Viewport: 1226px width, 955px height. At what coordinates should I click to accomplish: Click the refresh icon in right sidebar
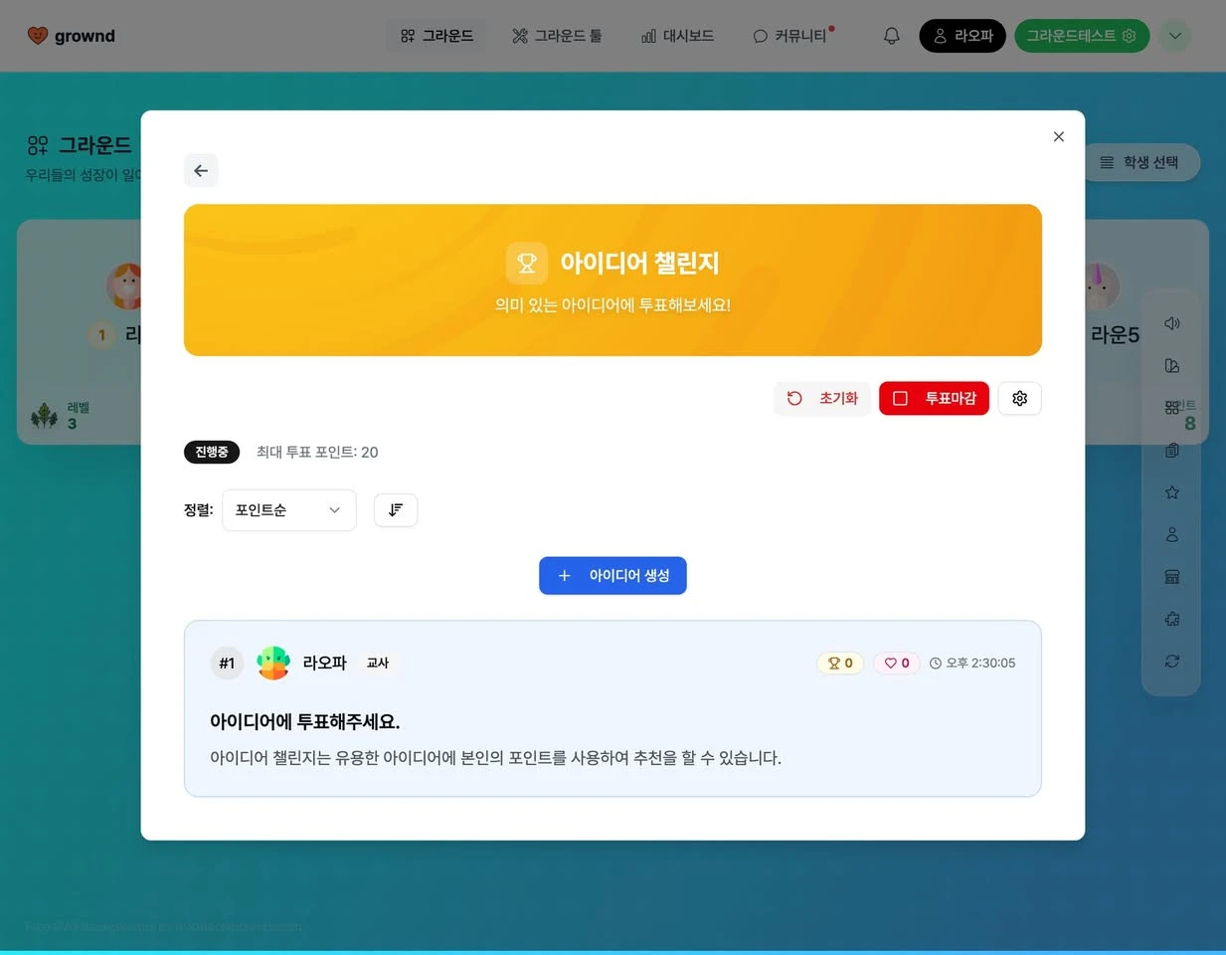point(1171,662)
